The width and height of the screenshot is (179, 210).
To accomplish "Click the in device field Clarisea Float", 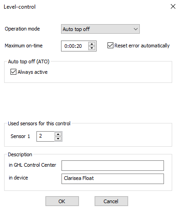I will click(113, 179).
